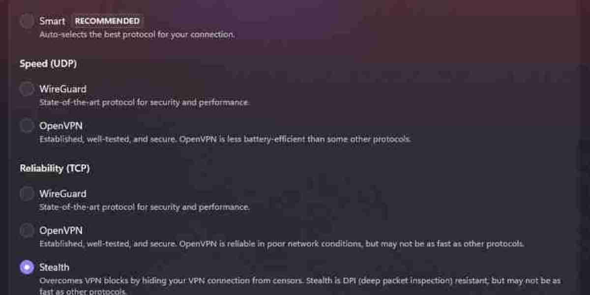
Task: Click the selected Stealth radio button
Action: [x=27, y=267]
